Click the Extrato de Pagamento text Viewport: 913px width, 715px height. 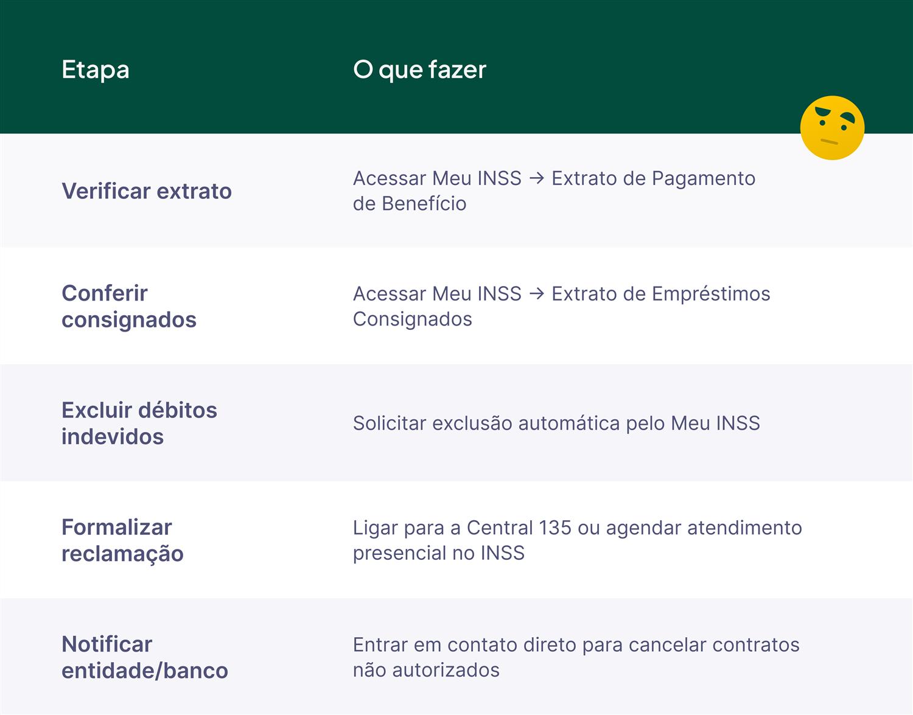[653, 178]
